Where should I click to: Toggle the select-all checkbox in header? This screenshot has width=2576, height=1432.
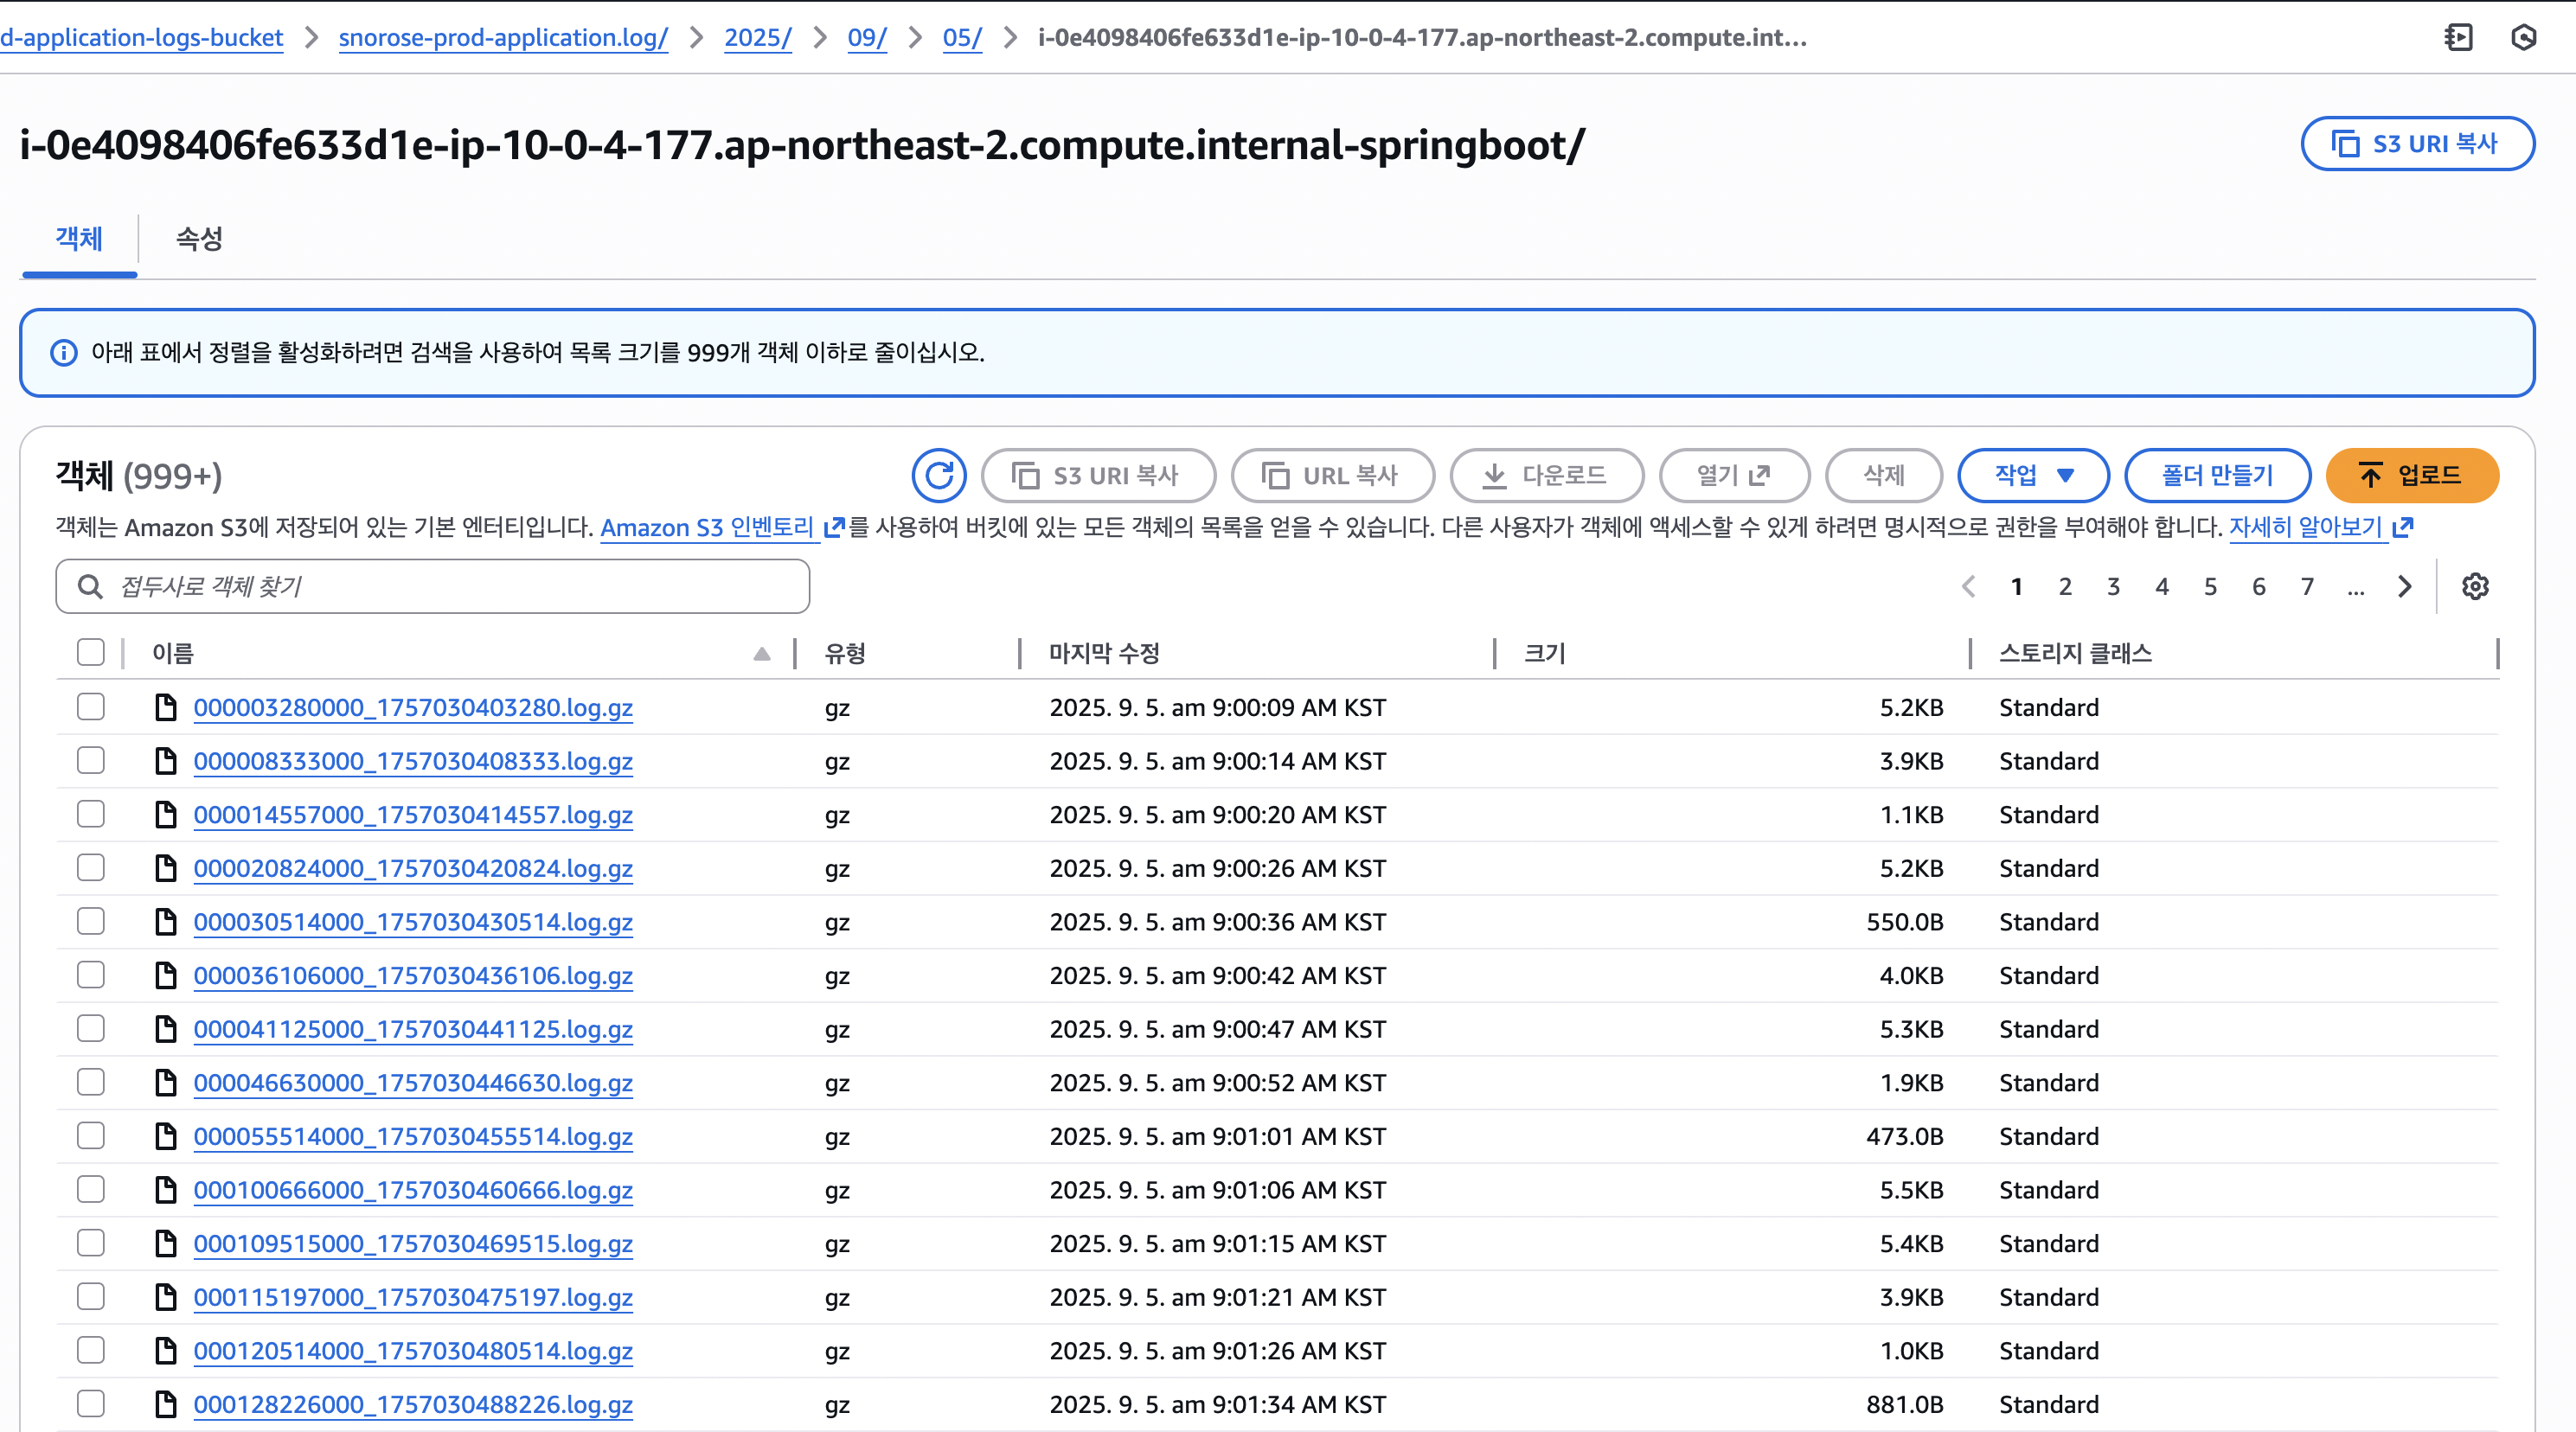(91, 652)
